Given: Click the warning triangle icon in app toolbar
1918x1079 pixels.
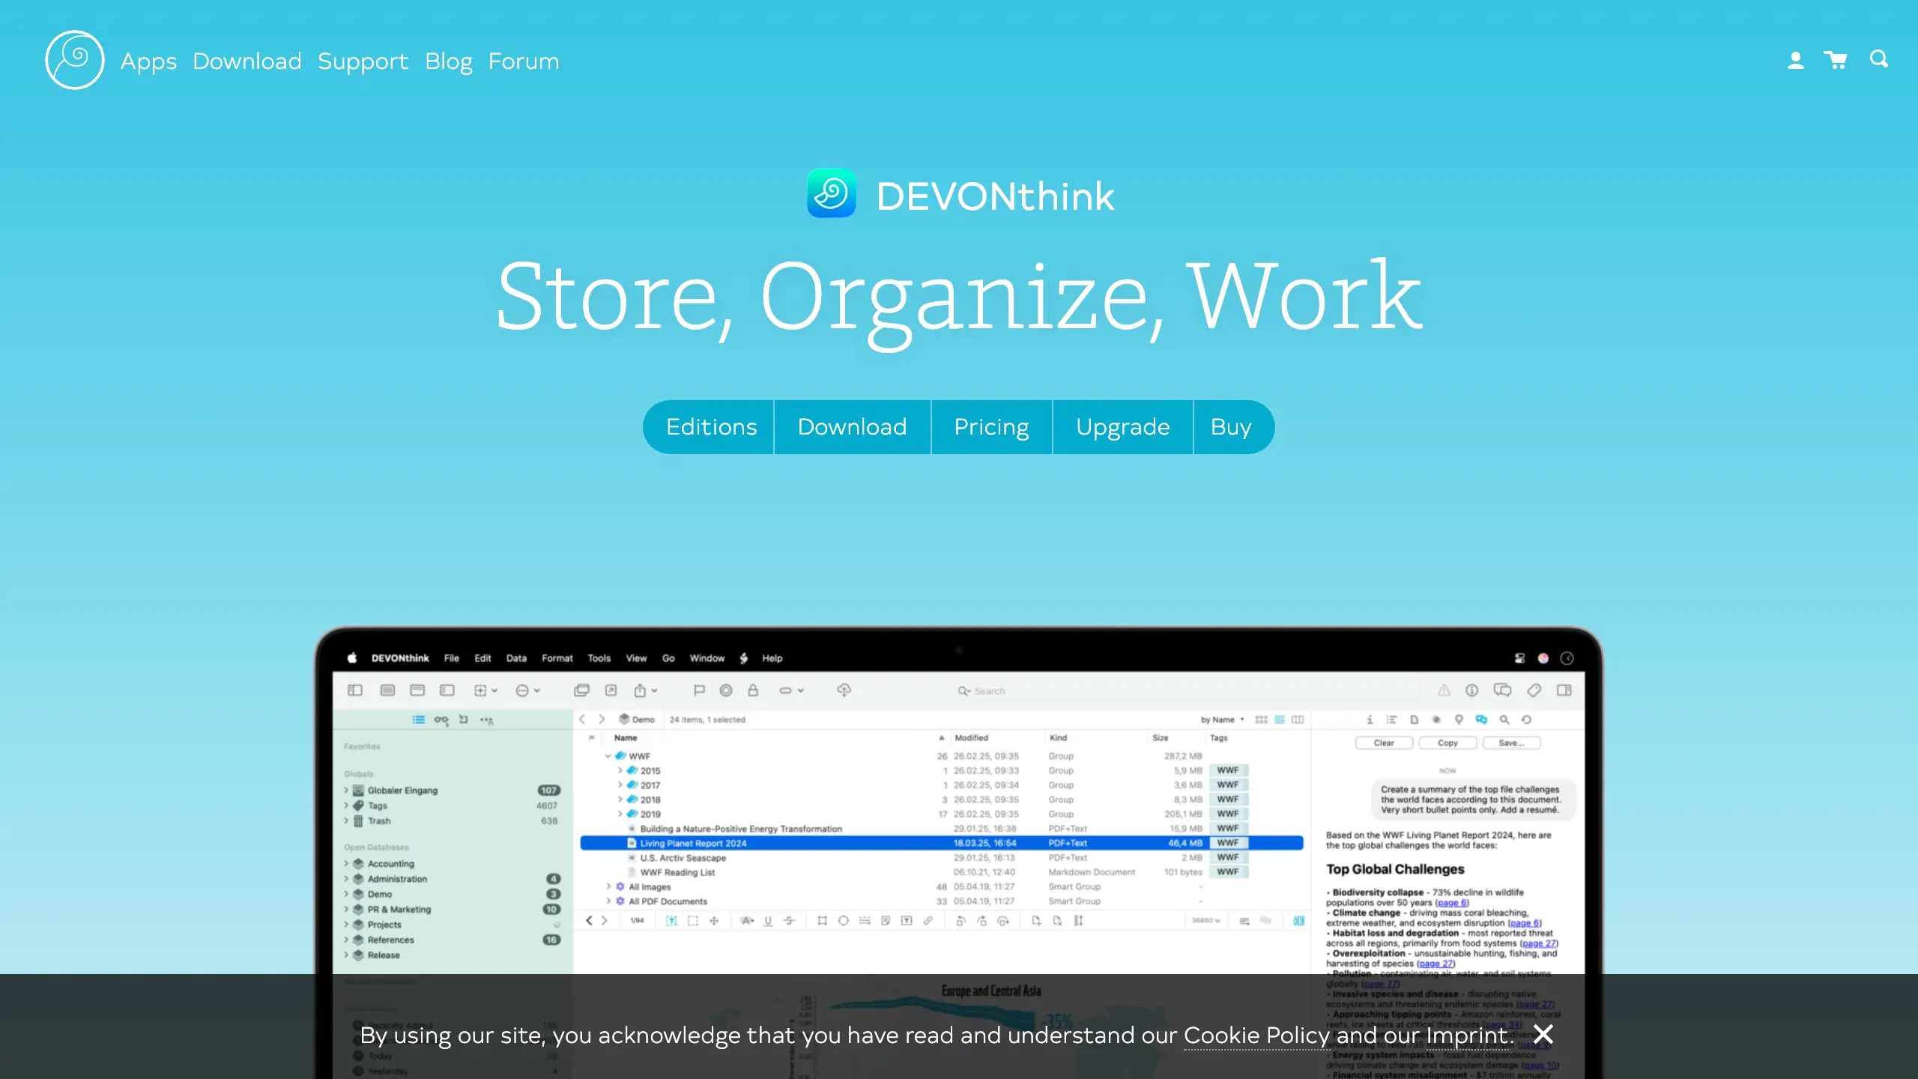Looking at the screenshot, I should (1444, 690).
